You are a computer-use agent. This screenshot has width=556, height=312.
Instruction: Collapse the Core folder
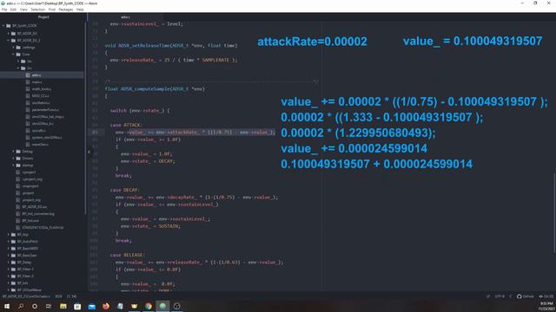click(x=14, y=55)
